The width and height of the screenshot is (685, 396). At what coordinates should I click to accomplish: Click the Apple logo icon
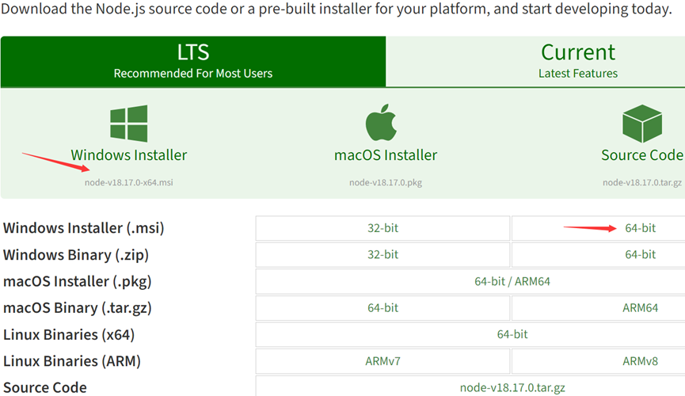coord(381,122)
